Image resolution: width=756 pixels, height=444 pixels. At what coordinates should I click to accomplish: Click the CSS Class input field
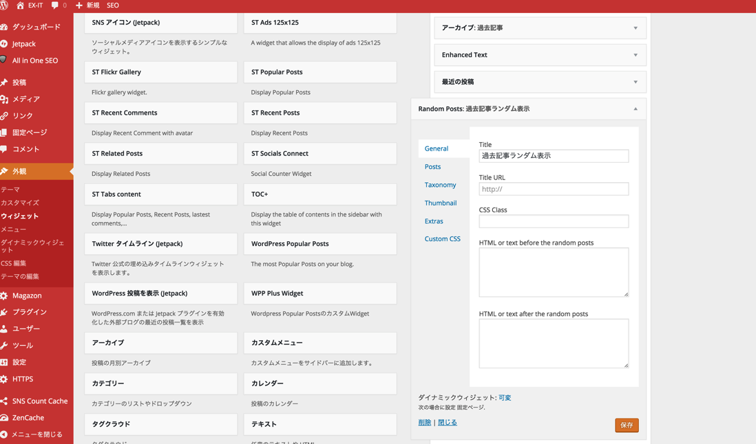pyautogui.click(x=554, y=221)
